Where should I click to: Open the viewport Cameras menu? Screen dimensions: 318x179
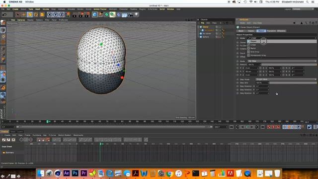coord(21,20)
